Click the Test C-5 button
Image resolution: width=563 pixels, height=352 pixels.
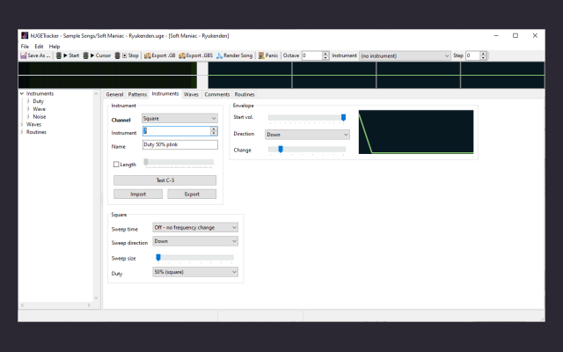click(x=165, y=180)
